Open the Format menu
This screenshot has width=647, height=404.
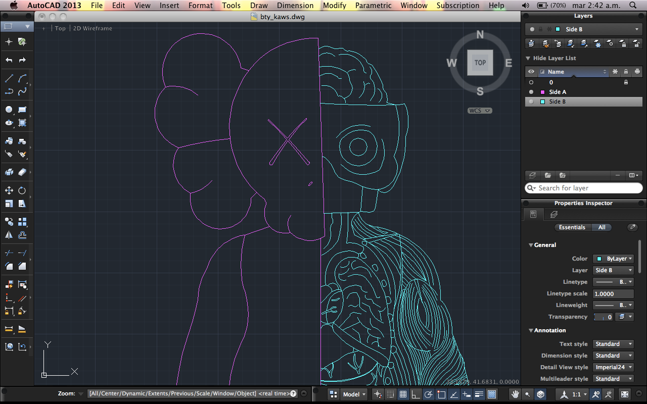click(x=201, y=6)
